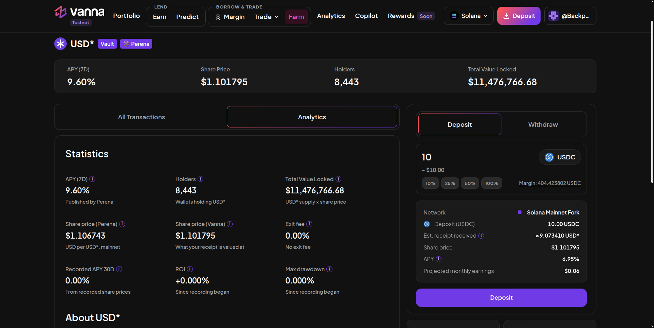Click the Backpack wallet avatar icon
The image size is (654, 328).
click(554, 16)
